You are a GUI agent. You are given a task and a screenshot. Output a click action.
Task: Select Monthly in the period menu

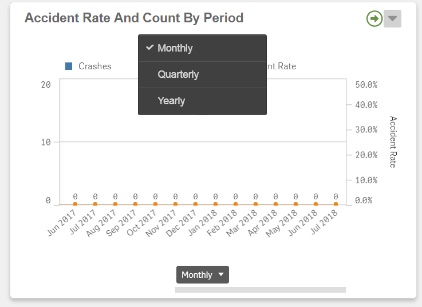click(175, 48)
